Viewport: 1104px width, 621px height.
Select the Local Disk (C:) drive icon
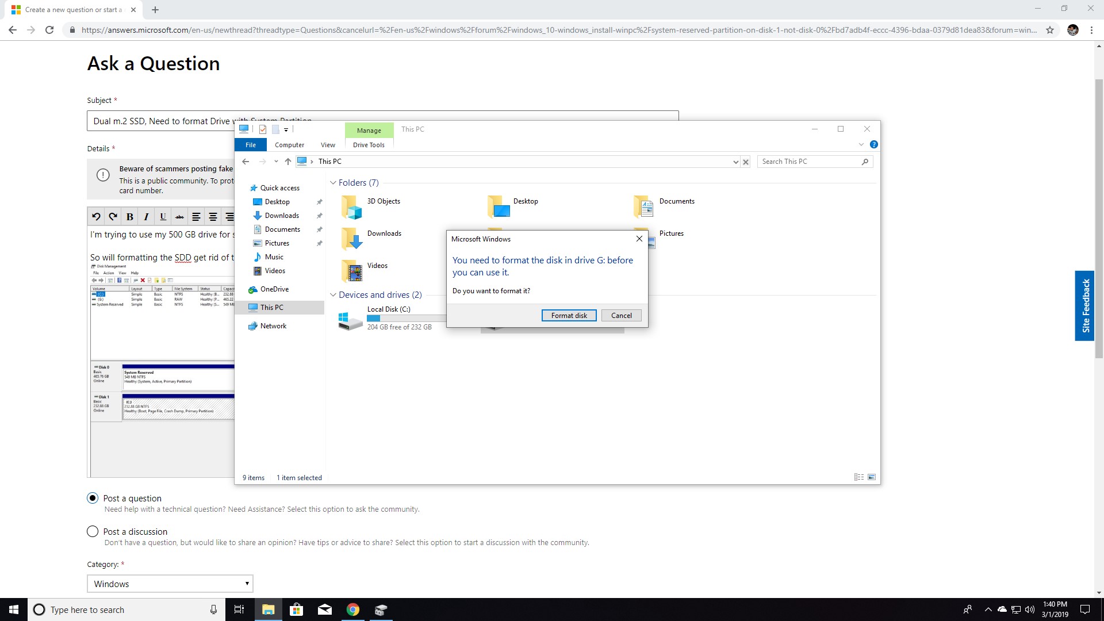[350, 321]
